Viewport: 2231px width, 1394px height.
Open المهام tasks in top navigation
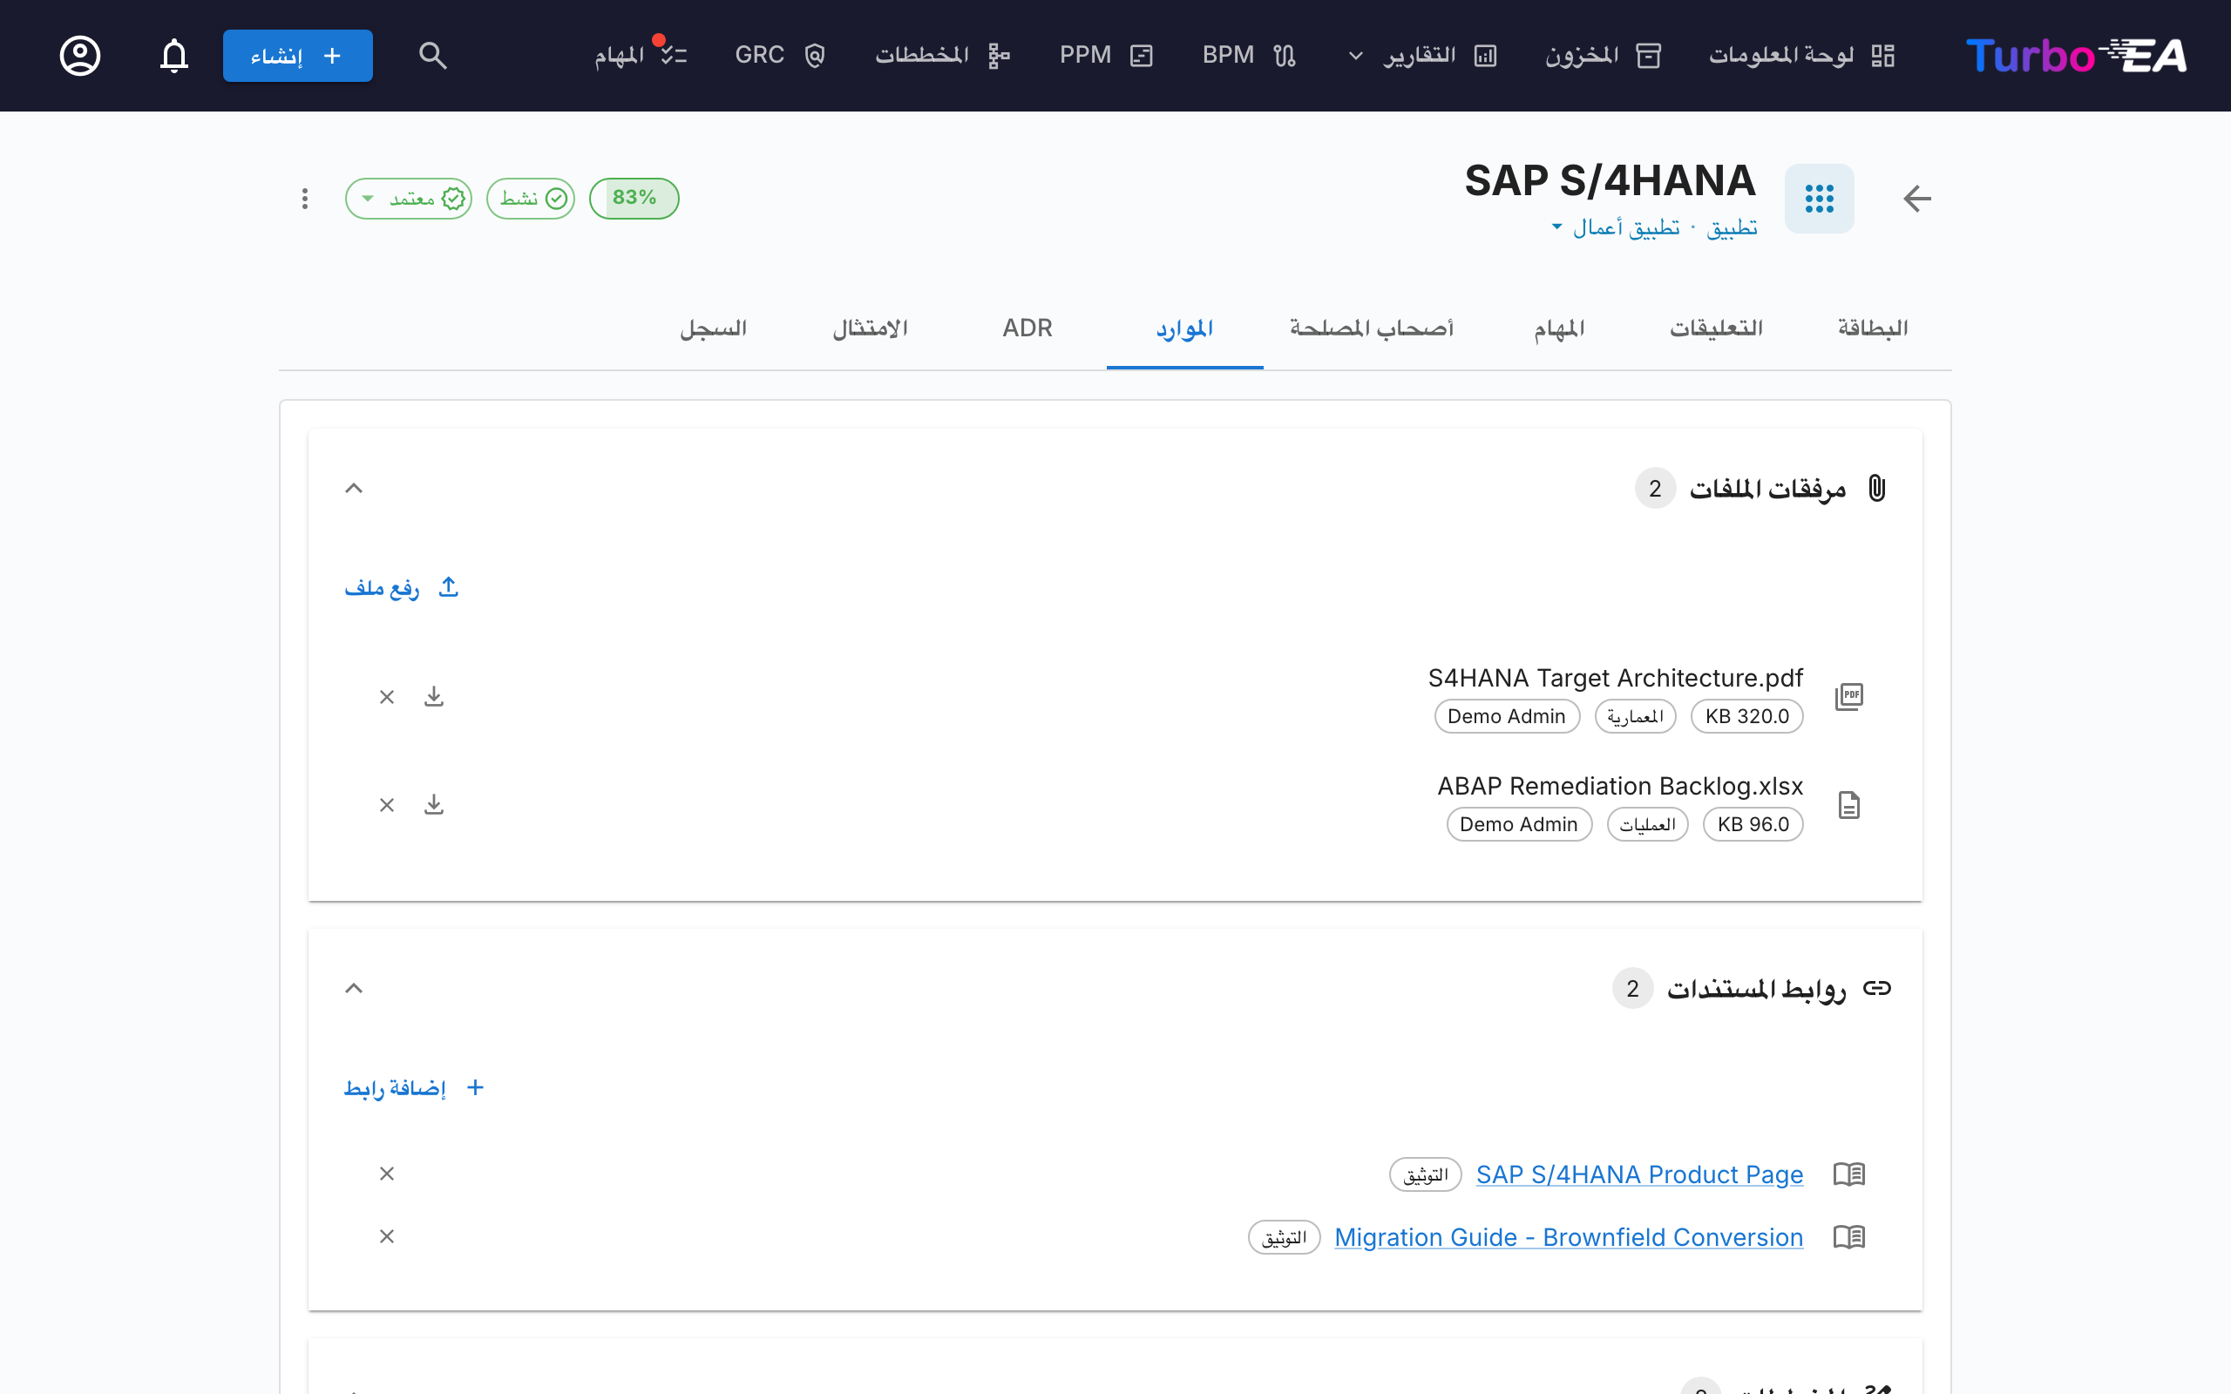tap(641, 55)
